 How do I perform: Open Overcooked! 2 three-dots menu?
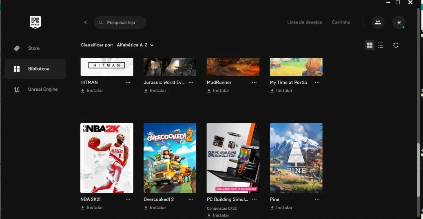point(191,199)
